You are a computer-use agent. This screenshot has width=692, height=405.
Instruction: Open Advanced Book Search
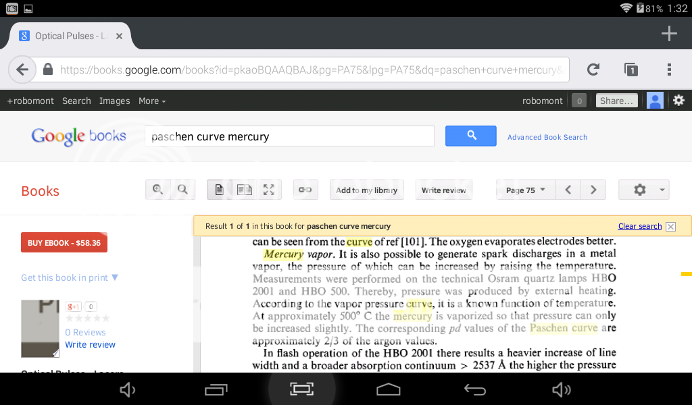[x=547, y=137]
